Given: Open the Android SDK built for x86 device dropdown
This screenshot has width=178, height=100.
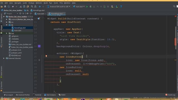Looking at the screenshot, I should 59,7.
